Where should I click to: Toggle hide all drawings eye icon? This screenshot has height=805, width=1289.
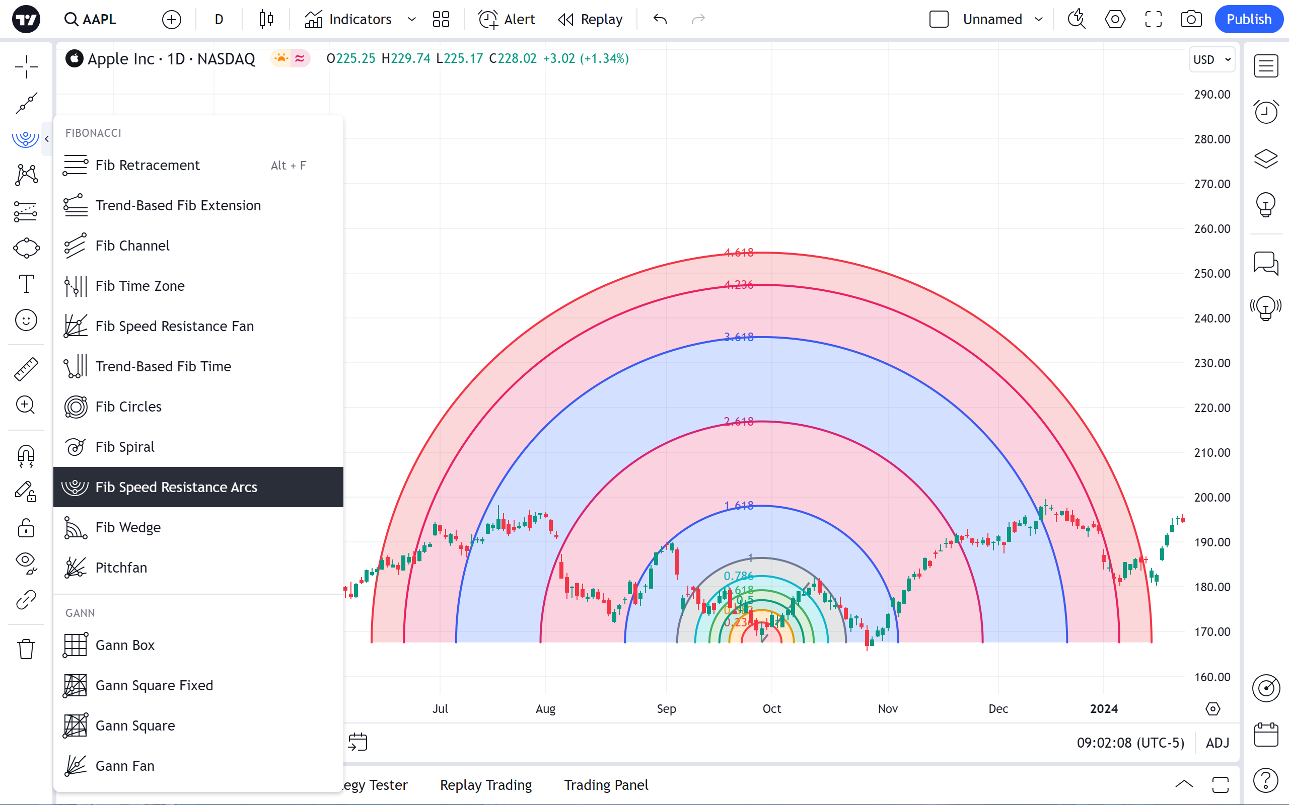(26, 561)
